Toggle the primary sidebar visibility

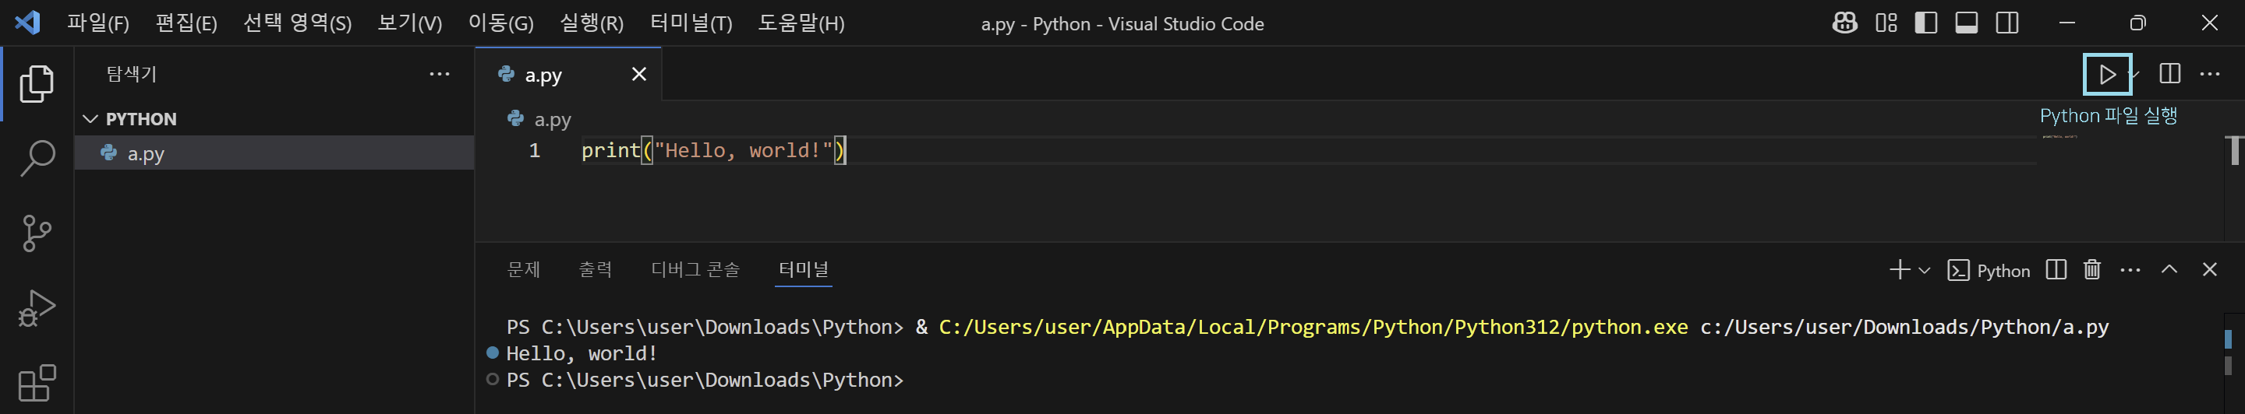1926,23
